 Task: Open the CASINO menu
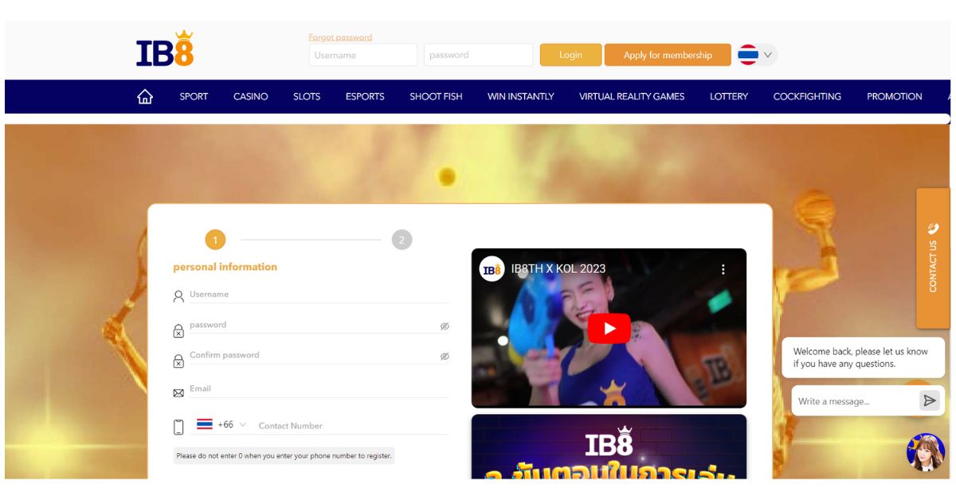pos(250,96)
